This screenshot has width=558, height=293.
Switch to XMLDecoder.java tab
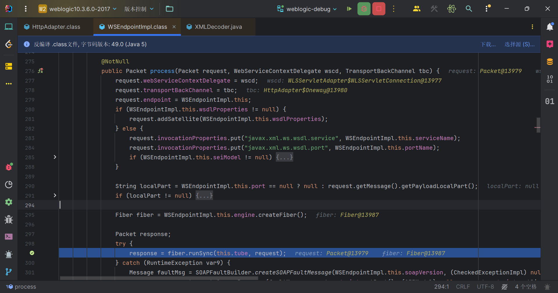(x=218, y=27)
